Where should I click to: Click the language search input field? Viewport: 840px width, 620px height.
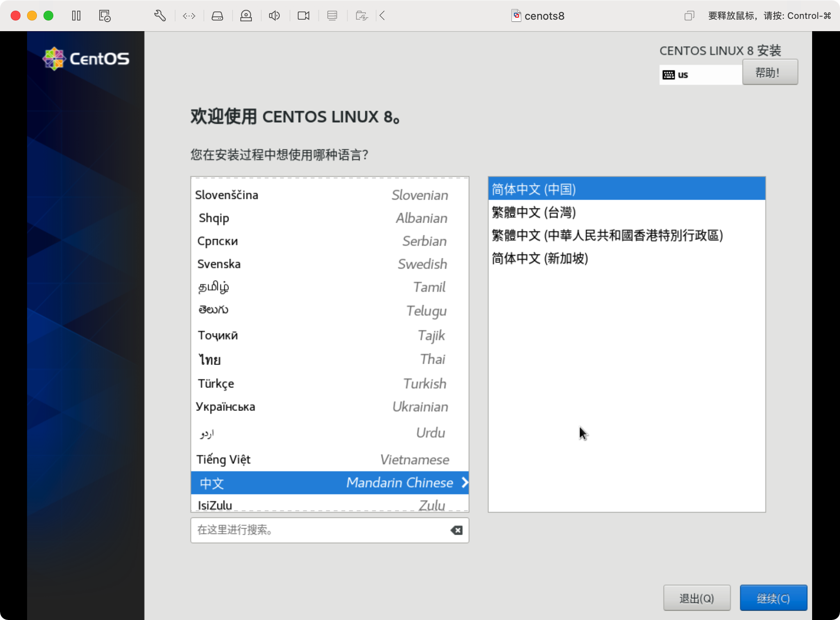320,530
